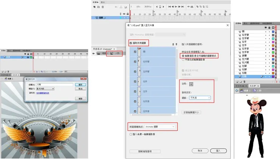This screenshot has width=280, height=159.
Task: Switch to the 5-5-9* document tab on right
Action: click(254, 86)
